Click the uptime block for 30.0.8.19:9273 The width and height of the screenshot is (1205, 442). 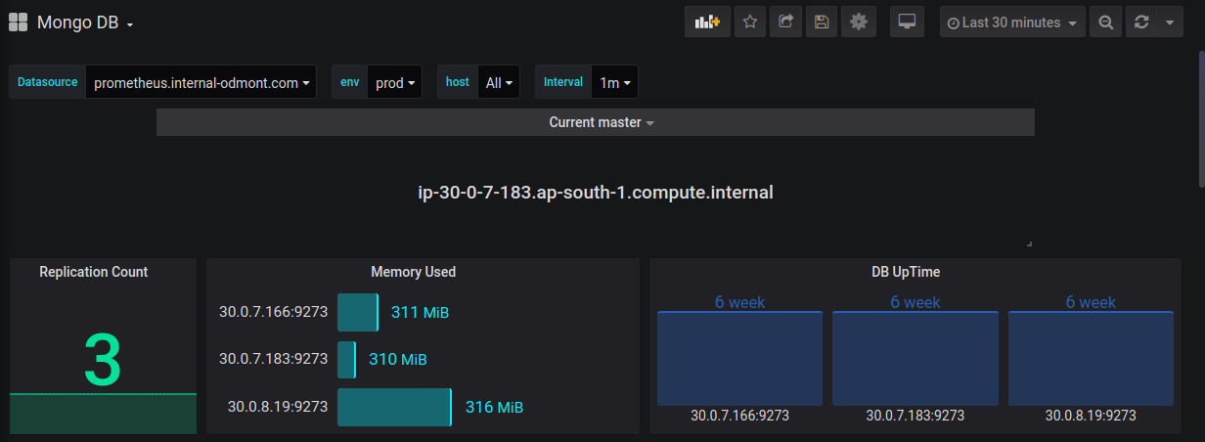tap(1091, 358)
